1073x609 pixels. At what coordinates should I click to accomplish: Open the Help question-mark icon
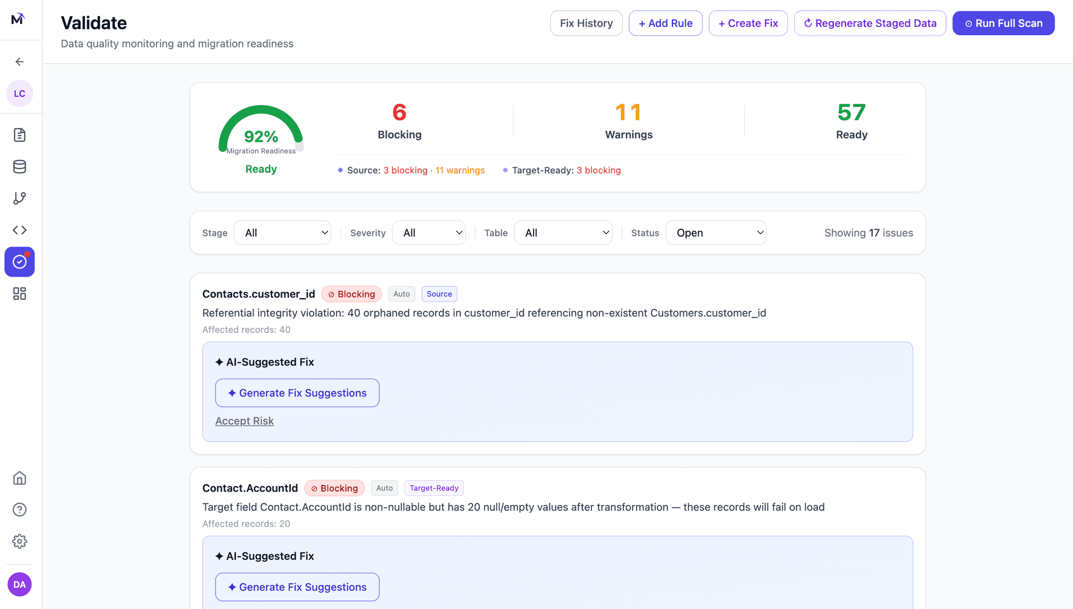20,509
